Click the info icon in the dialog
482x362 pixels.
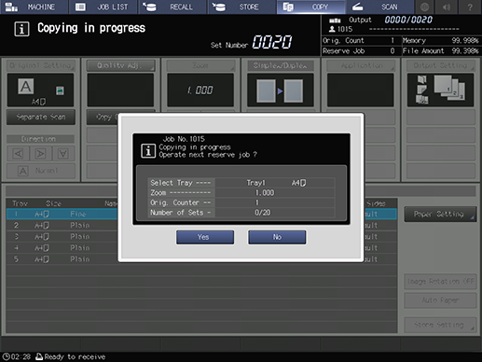[x=148, y=151]
